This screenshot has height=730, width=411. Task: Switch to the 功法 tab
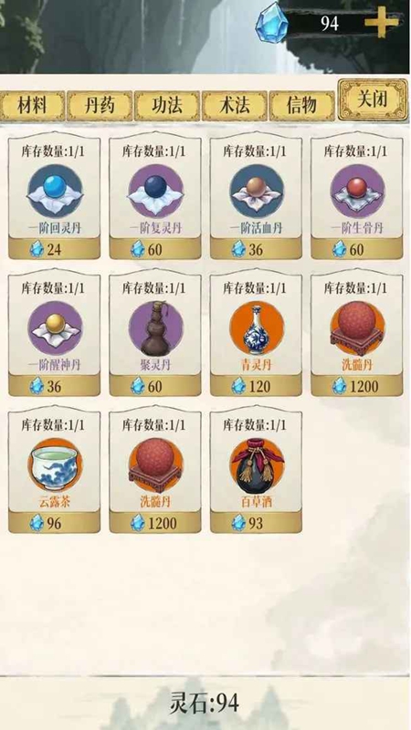click(x=167, y=106)
